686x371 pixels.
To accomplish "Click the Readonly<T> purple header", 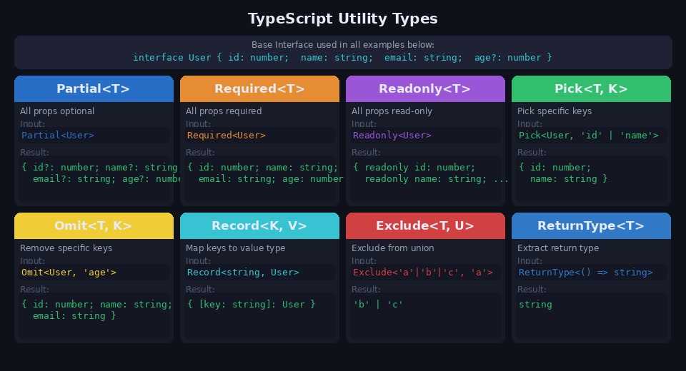I will click(425, 89).
